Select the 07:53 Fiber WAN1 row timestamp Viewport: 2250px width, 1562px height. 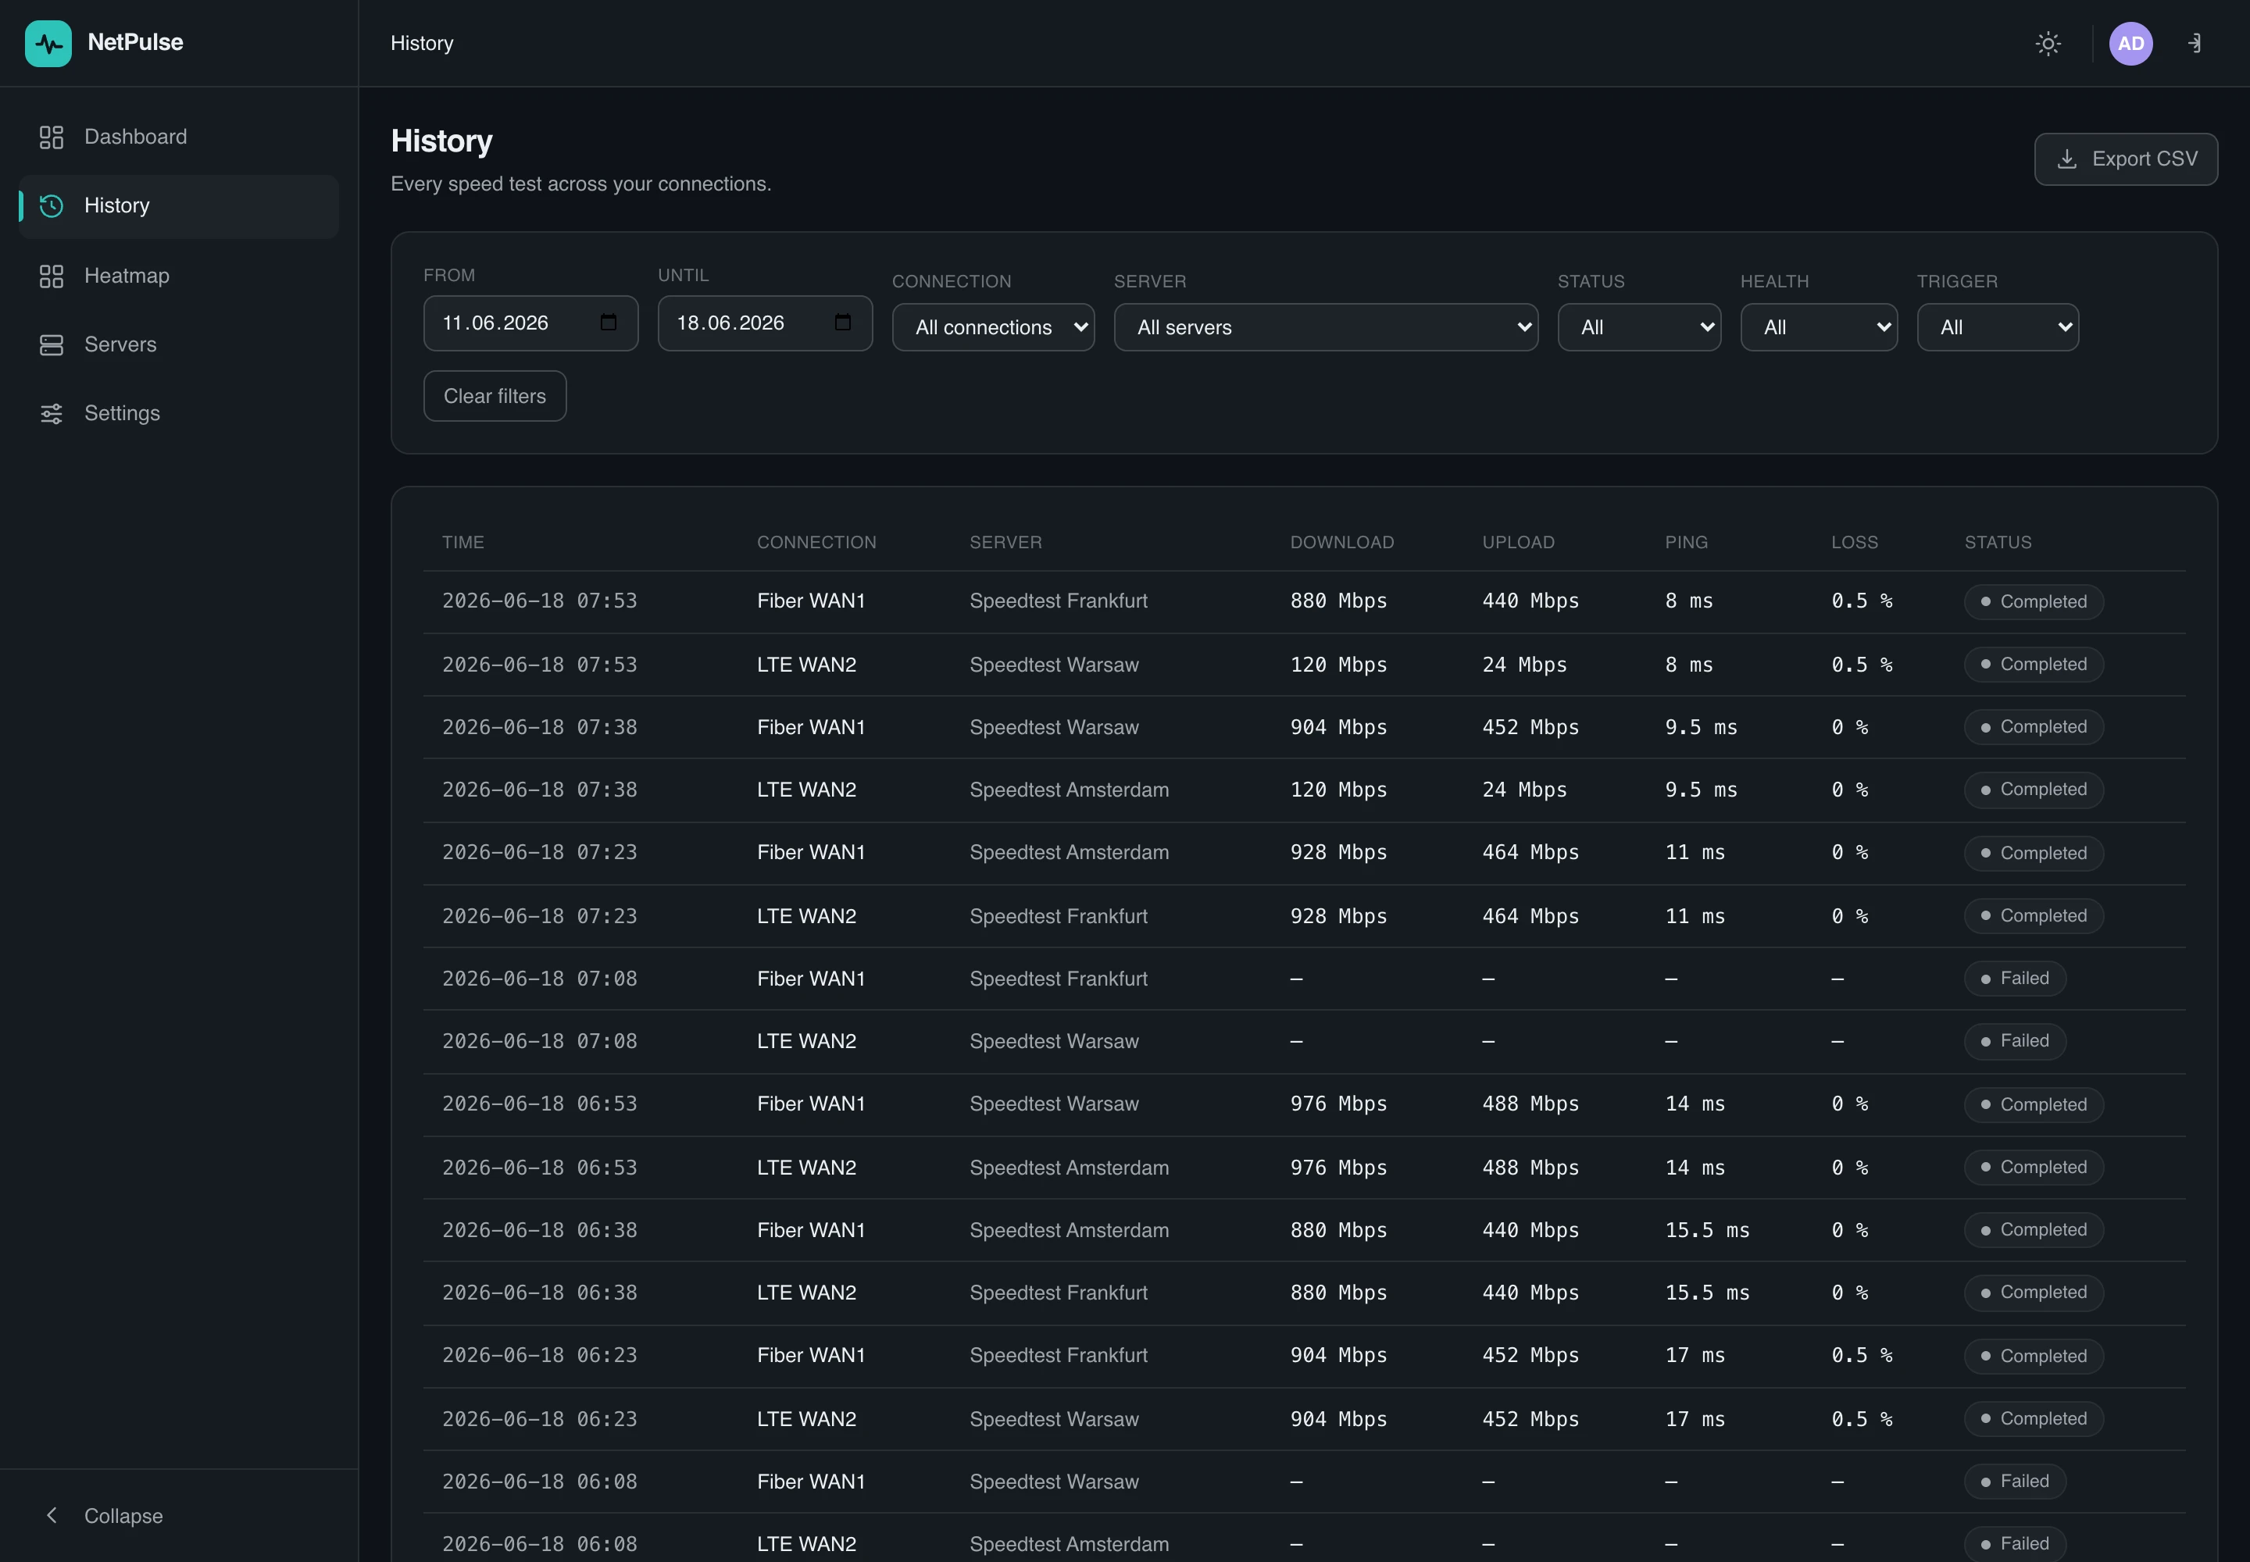540,601
